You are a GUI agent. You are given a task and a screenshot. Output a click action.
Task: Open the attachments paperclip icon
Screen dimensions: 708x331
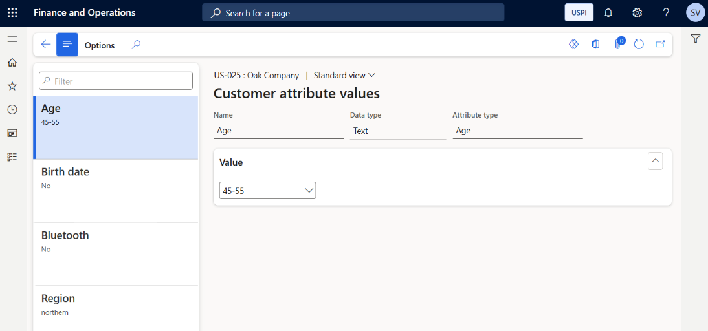point(617,44)
